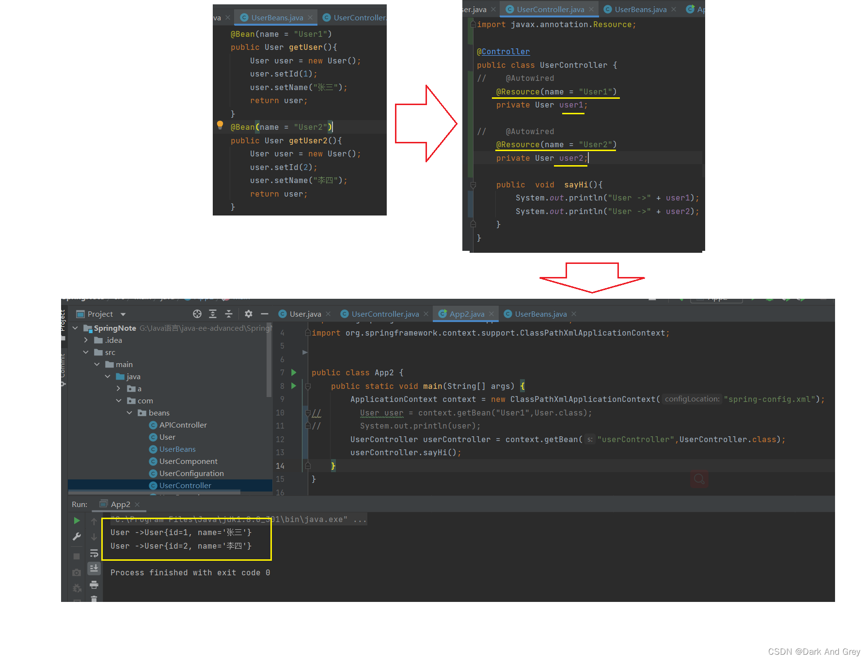Select UserConfiguration in project tree
The width and height of the screenshot is (868, 661).
click(191, 473)
